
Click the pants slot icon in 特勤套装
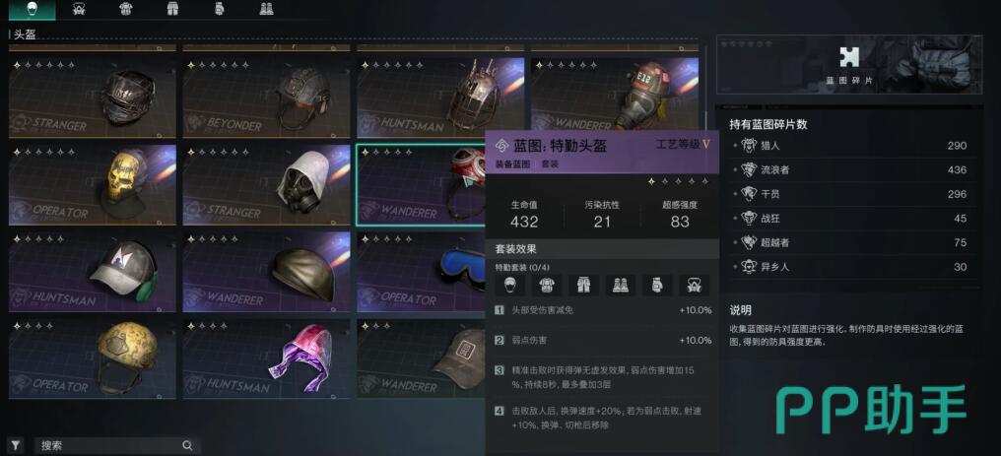(583, 285)
